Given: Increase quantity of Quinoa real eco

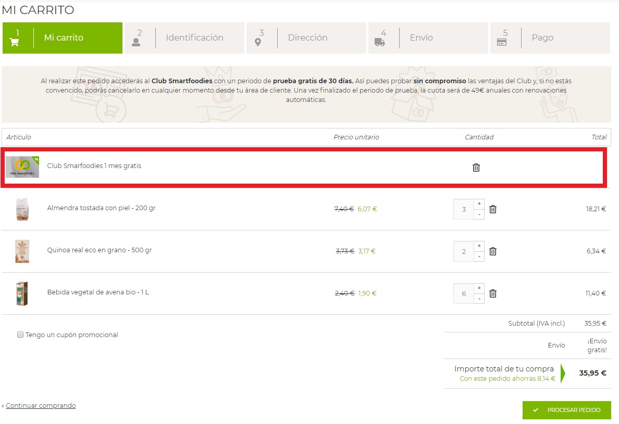Looking at the screenshot, I should click(479, 246).
